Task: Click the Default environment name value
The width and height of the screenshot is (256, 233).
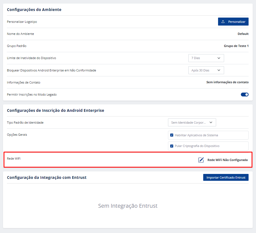Action: tap(243, 34)
